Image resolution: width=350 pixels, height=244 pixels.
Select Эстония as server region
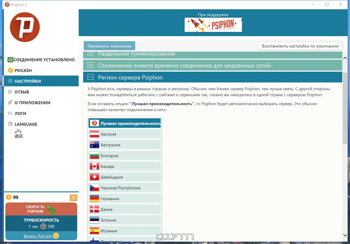tap(125, 220)
